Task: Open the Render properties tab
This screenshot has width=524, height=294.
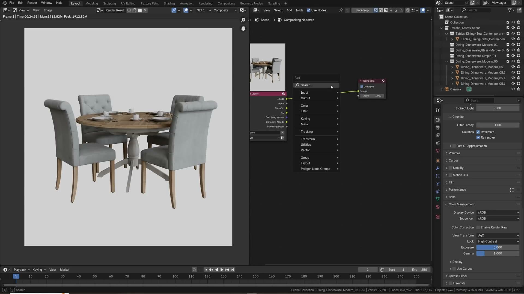Action: tap(437, 120)
